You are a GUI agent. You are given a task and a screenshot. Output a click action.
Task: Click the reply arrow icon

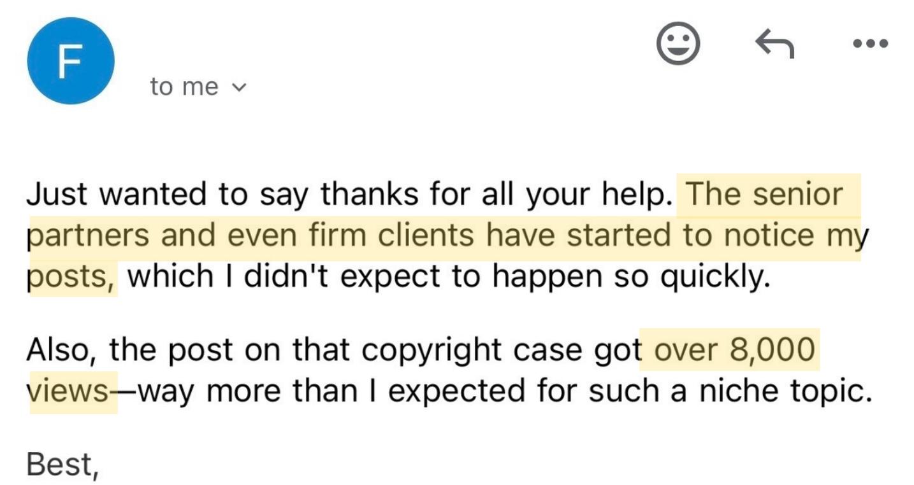(x=774, y=45)
